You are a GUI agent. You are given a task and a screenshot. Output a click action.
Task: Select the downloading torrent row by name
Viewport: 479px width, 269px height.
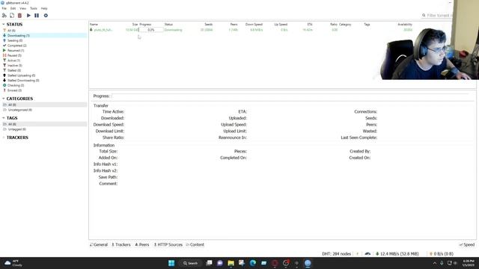click(x=103, y=30)
